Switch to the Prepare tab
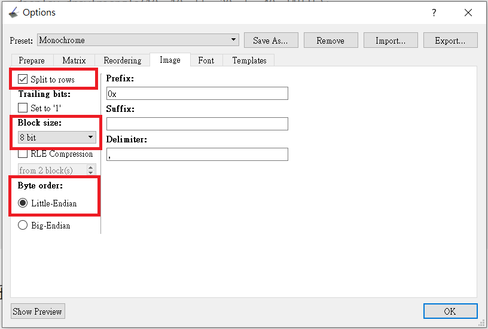Image resolution: width=488 pixels, height=329 pixels. point(32,60)
